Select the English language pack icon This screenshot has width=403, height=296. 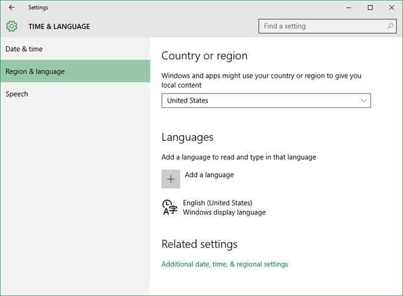170,207
